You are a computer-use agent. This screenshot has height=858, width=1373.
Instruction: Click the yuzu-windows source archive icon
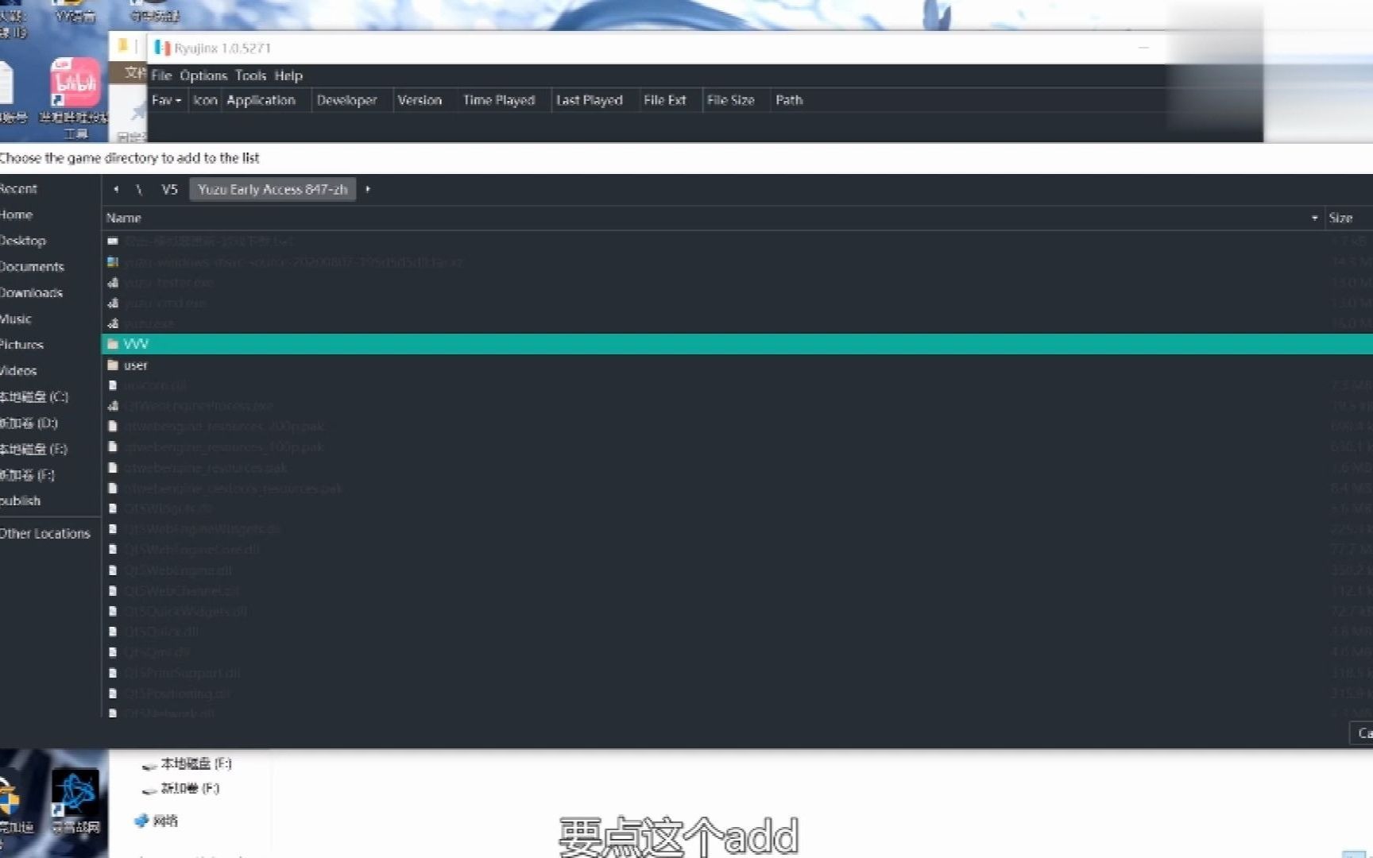pyautogui.click(x=113, y=261)
